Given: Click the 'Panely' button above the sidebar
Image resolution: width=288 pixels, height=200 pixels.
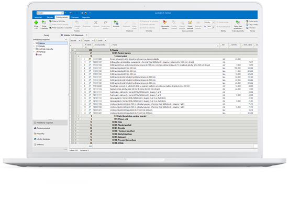Looking at the screenshot, I should (x=47, y=35).
